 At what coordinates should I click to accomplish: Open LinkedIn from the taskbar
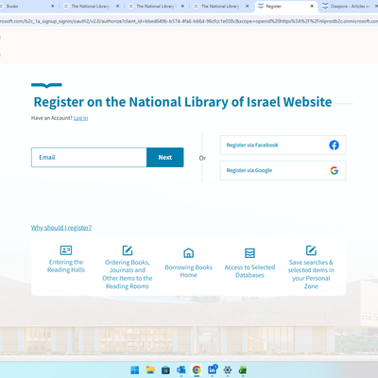click(213, 369)
